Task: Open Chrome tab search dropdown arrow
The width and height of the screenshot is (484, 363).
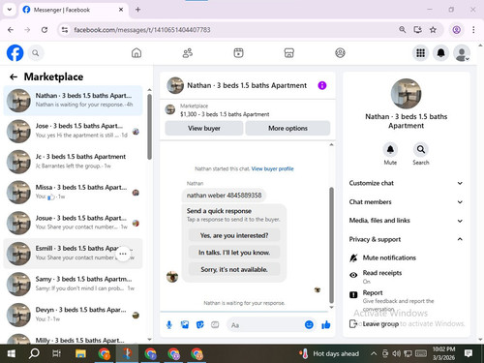Action: (x=10, y=10)
